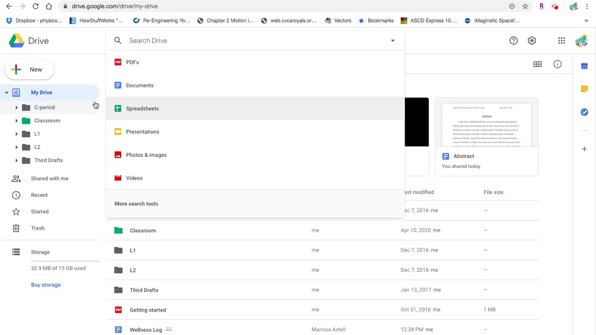This screenshot has width=596, height=335.
Task: Expand the L2 folder arrow in sidebar
Action: click(16, 147)
